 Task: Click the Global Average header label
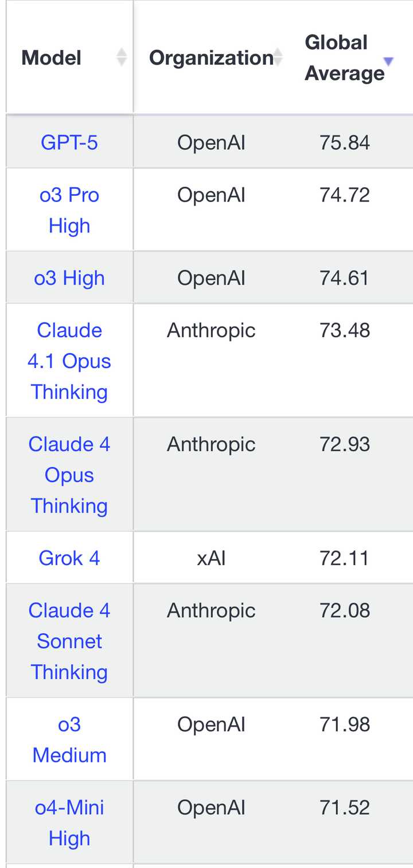pos(344,58)
